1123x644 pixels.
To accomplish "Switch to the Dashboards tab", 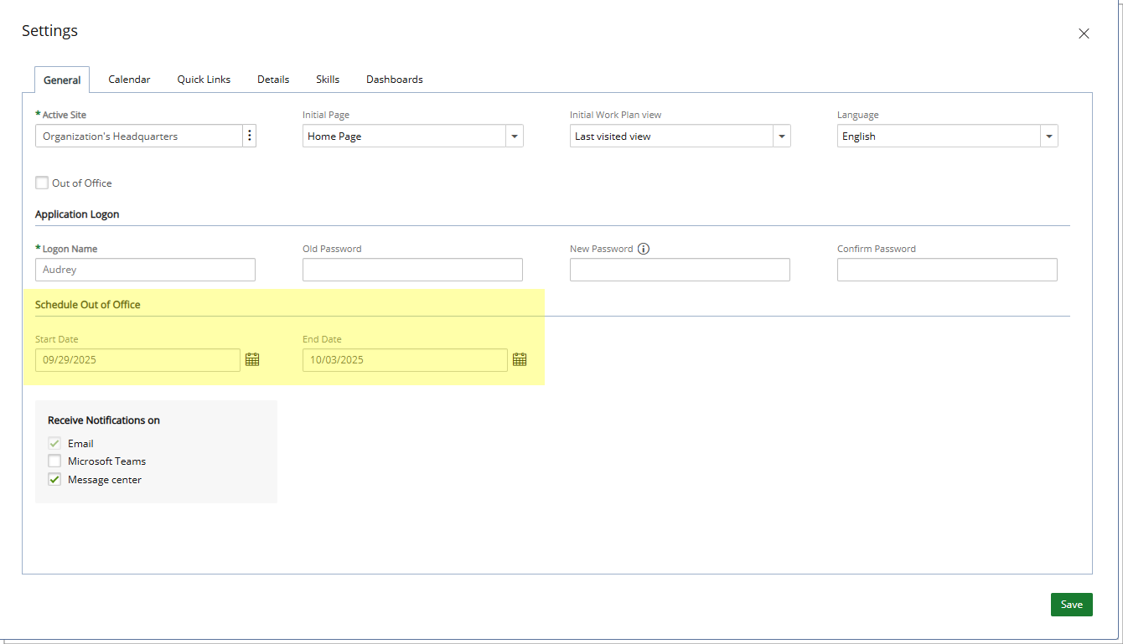I will coord(394,79).
